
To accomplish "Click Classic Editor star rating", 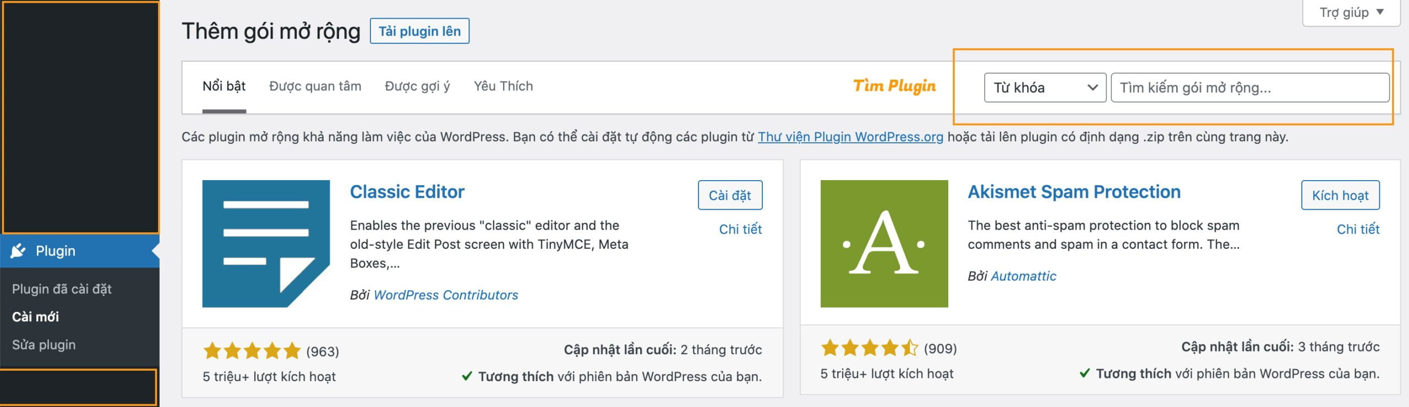I will [252, 350].
